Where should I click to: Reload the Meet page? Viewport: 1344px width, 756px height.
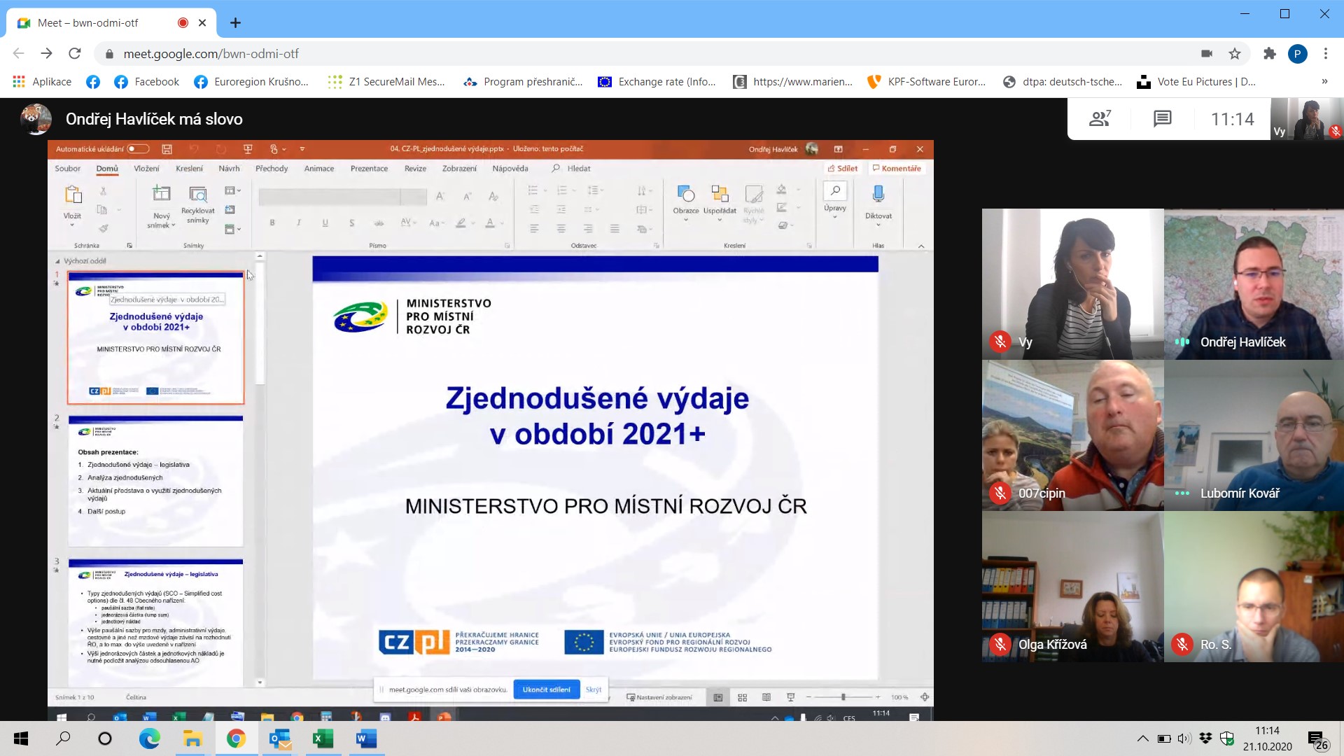coord(75,54)
